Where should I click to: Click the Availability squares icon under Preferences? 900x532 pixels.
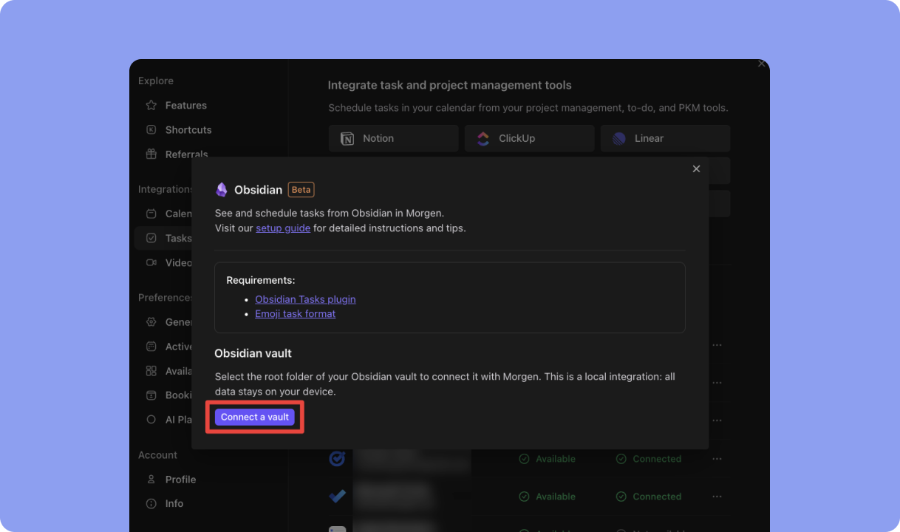pos(151,371)
